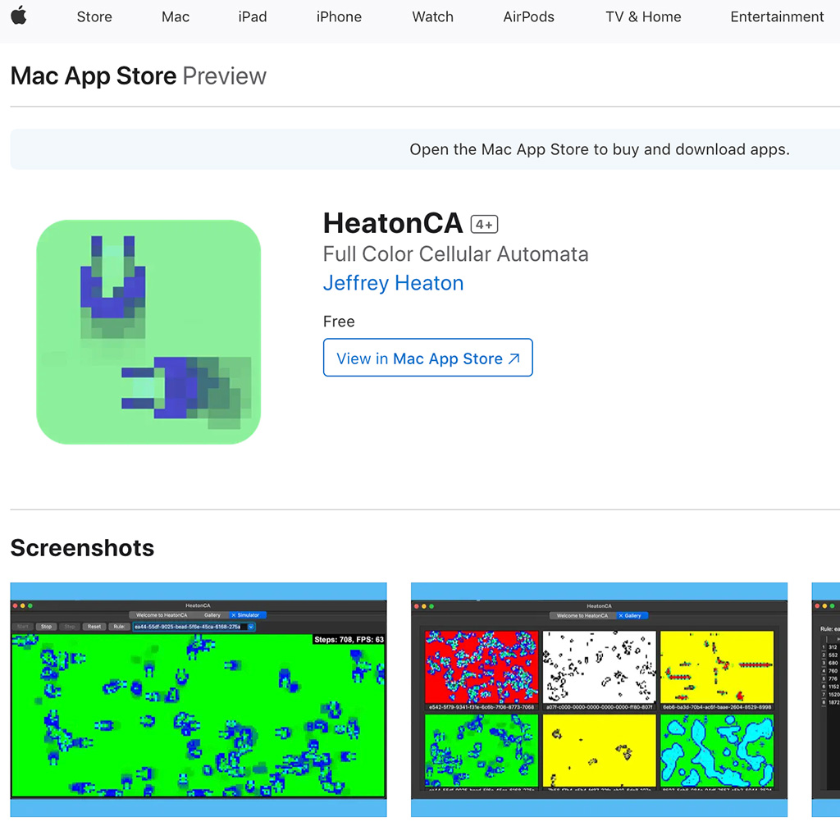This screenshot has height=840, width=840.
Task: Click the Free price label
Action: click(339, 322)
